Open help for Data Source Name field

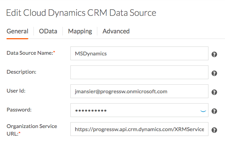coord(214,54)
